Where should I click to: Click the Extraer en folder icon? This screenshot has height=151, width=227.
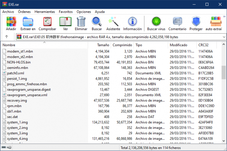tap(28, 21)
